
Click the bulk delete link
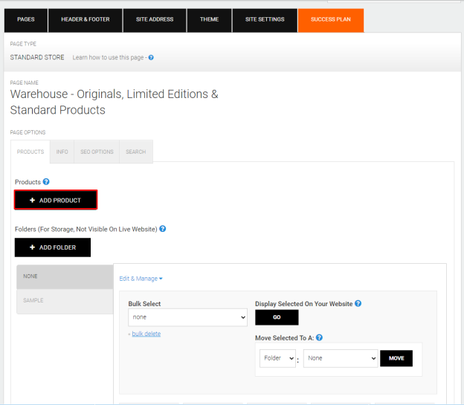pos(146,334)
